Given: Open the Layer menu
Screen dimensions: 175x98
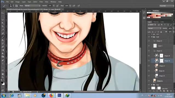Looking at the screenshot, I should point(24,2).
